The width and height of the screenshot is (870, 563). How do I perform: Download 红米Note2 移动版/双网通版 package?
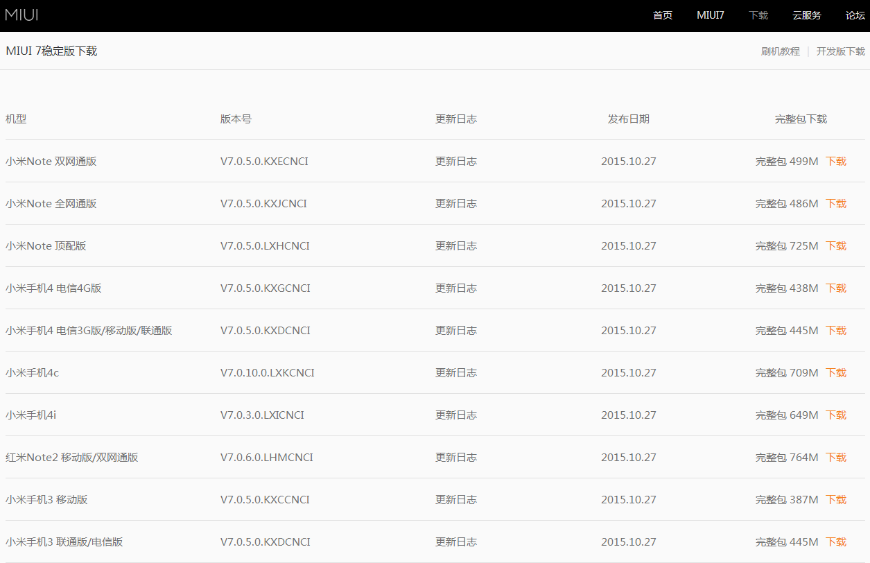point(836,458)
